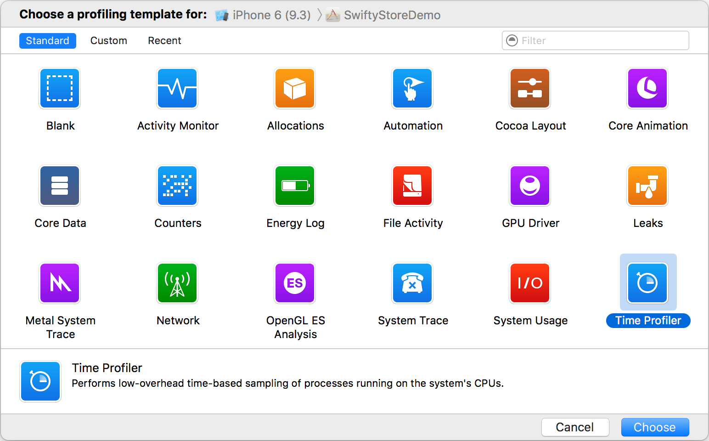
Task: Select the Metal System Trace icon
Action: pyautogui.click(x=60, y=283)
